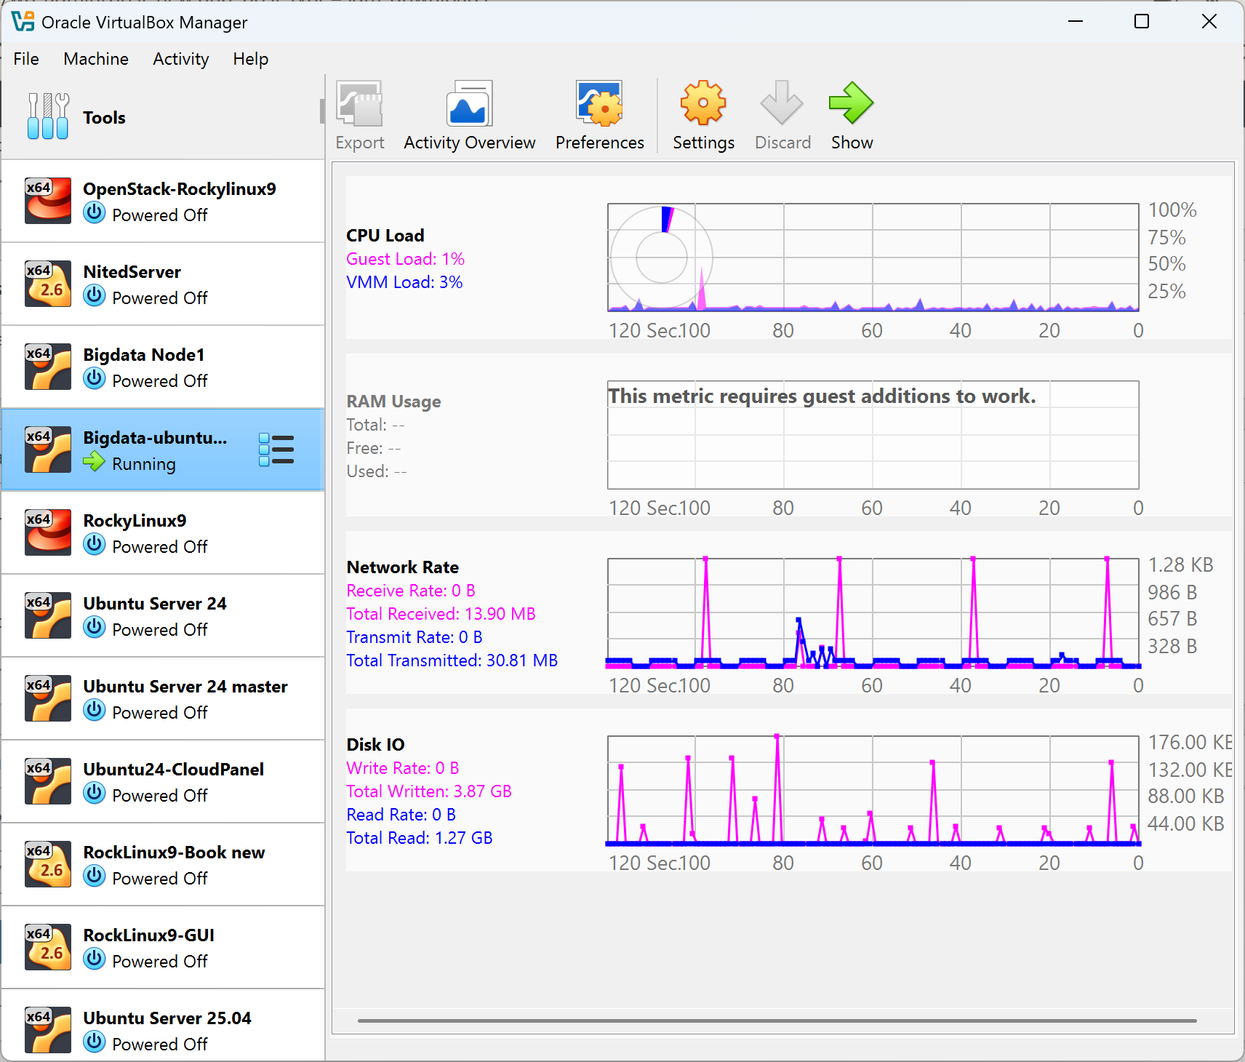This screenshot has height=1062, width=1245.
Task: Click the Total Read: 1.27 GB text
Action: pos(420,838)
